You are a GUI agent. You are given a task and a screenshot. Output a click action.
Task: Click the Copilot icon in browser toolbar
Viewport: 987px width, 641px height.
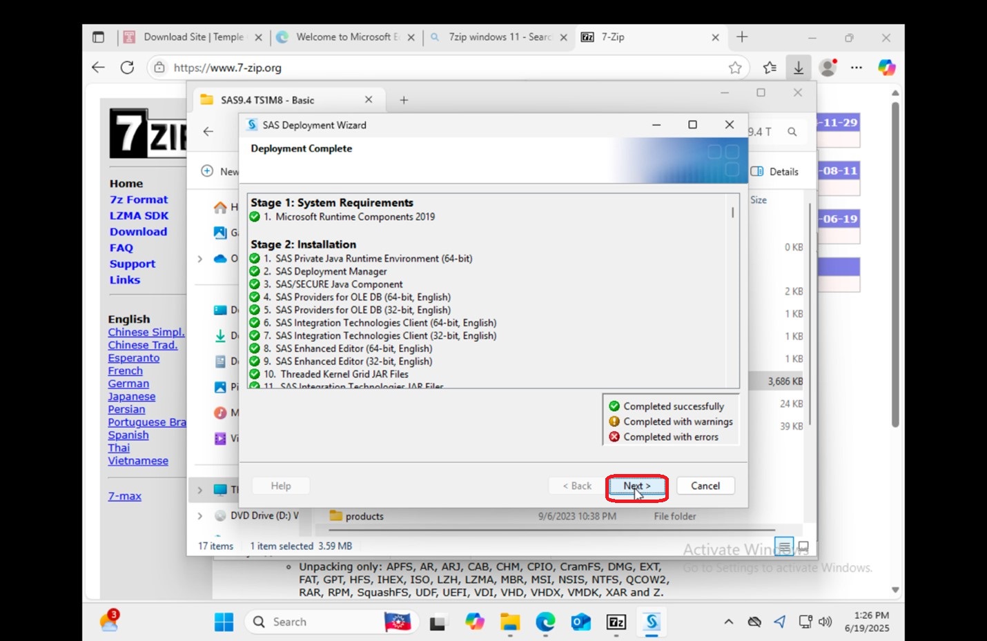pyautogui.click(x=886, y=68)
